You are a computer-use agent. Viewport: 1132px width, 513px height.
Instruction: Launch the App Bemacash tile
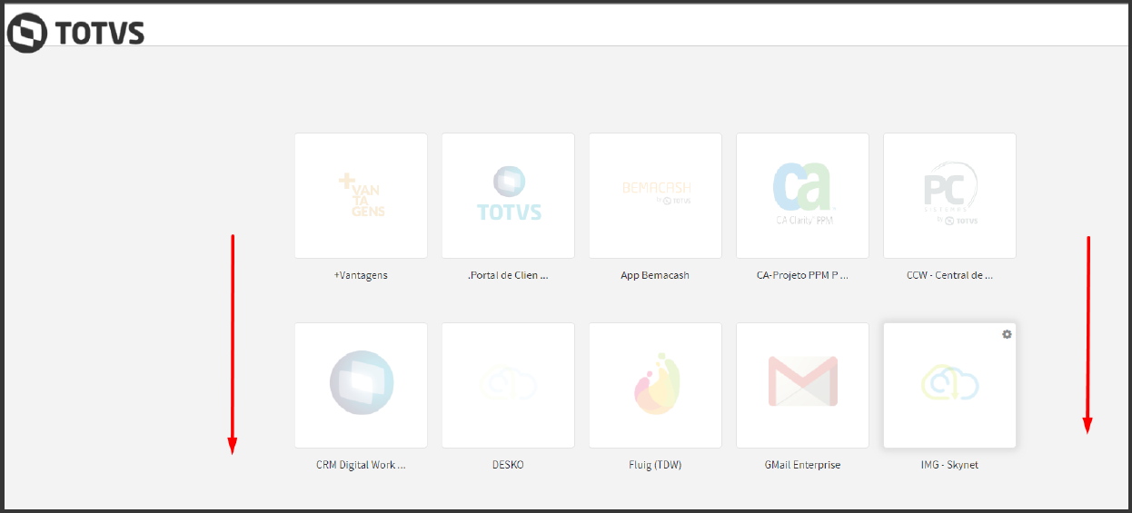pyautogui.click(x=655, y=195)
